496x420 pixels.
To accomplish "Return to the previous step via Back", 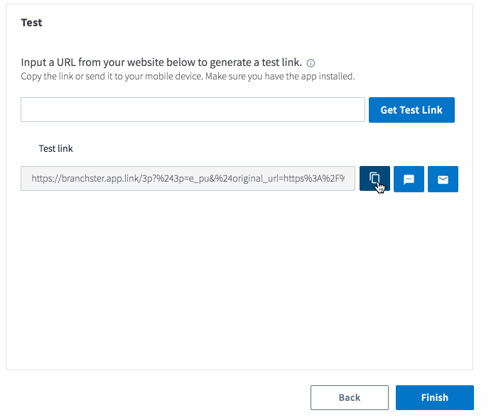I will pos(350,397).
